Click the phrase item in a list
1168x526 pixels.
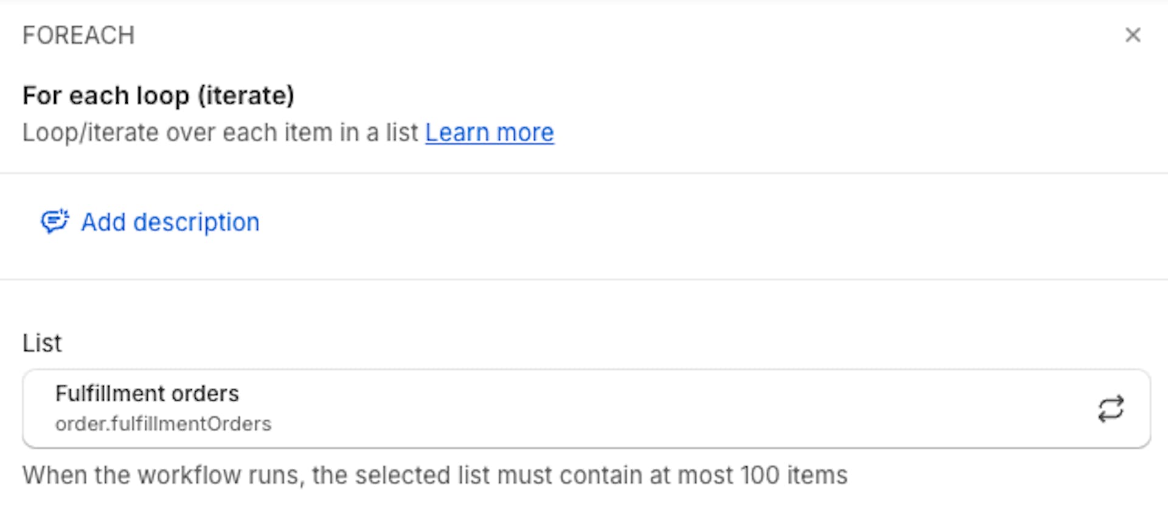(x=352, y=133)
